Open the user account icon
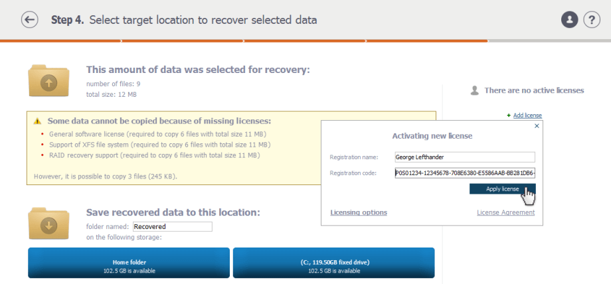Viewport: 611px width, 284px height. point(569,20)
